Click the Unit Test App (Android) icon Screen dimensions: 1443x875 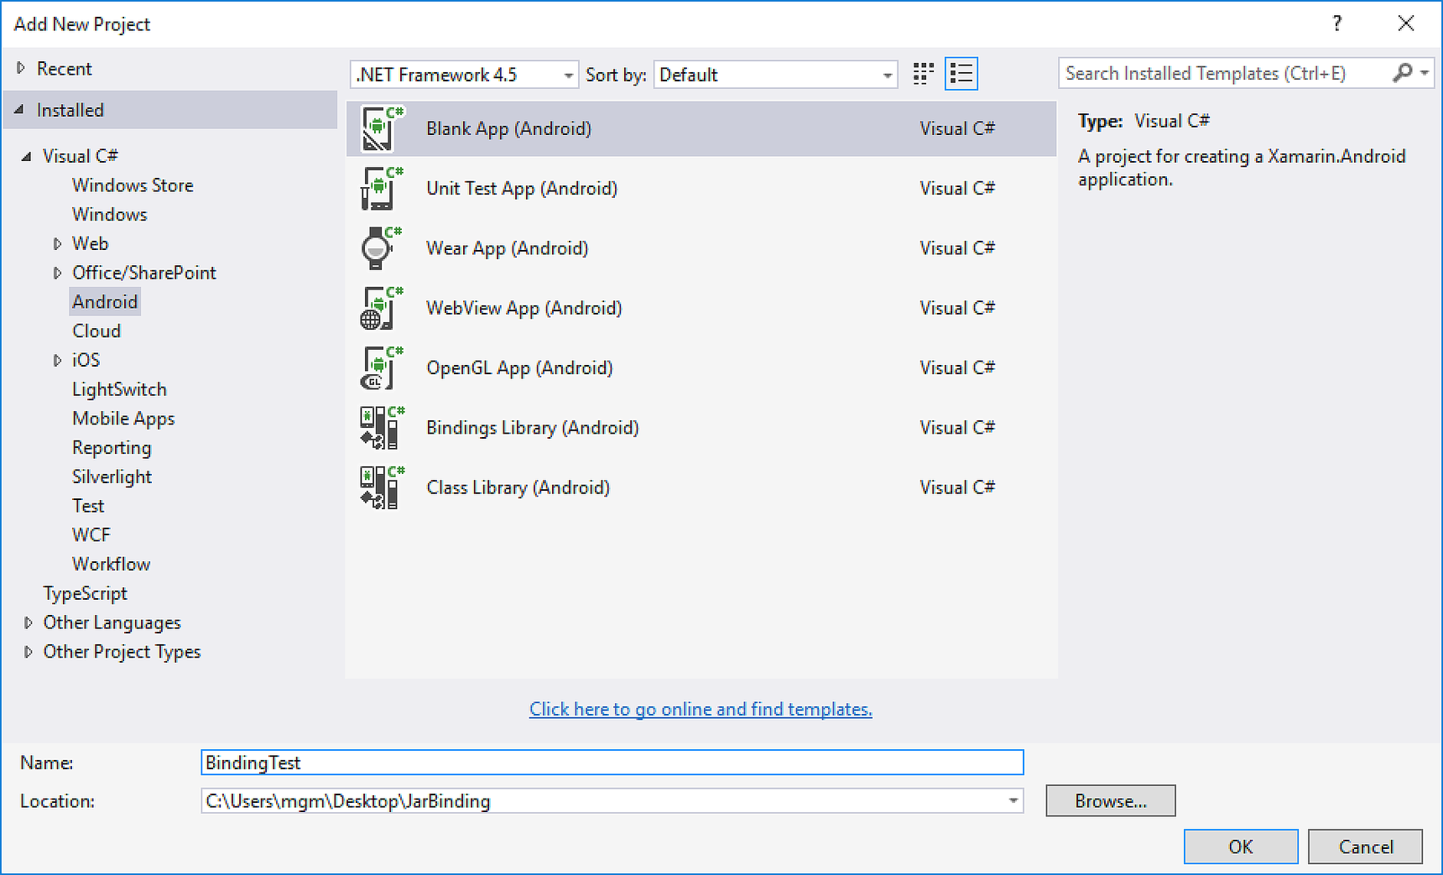(x=382, y=188)
